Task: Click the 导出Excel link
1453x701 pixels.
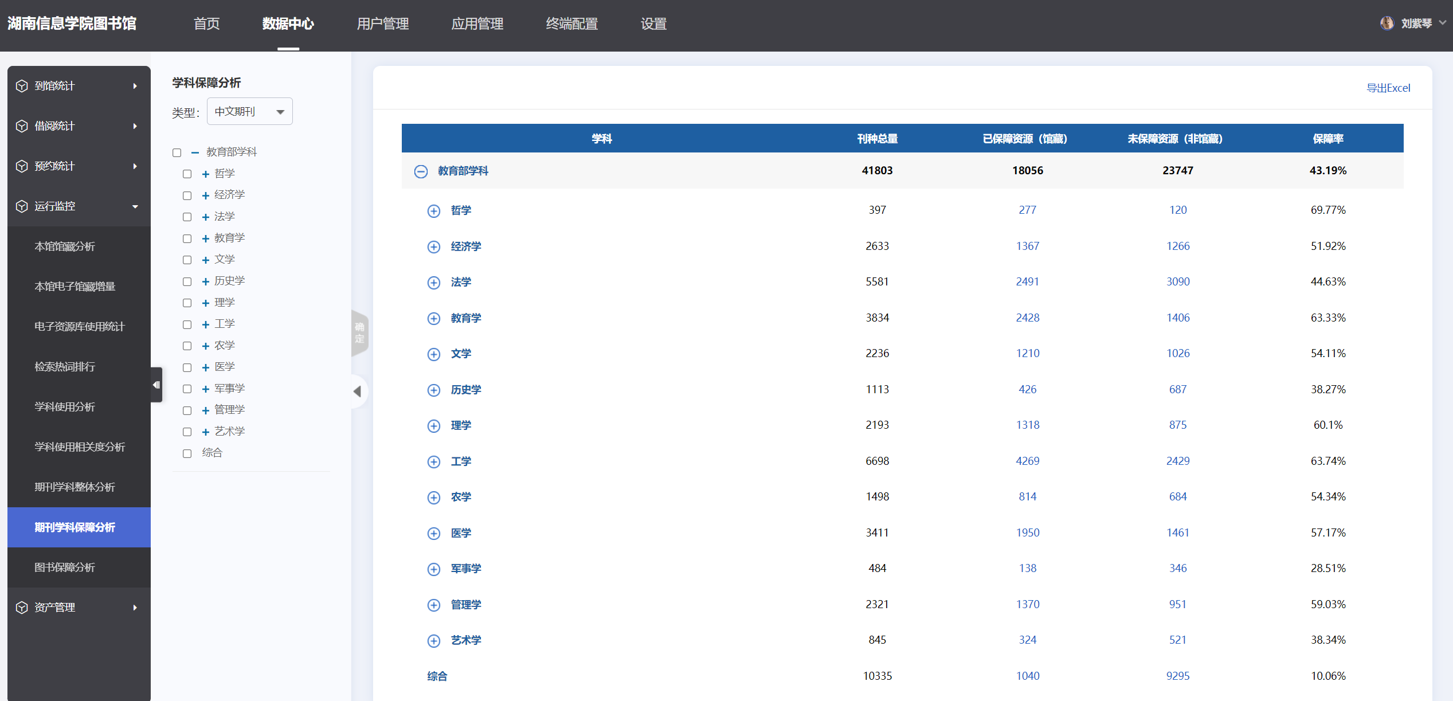Action: (x=1388, y=88)
